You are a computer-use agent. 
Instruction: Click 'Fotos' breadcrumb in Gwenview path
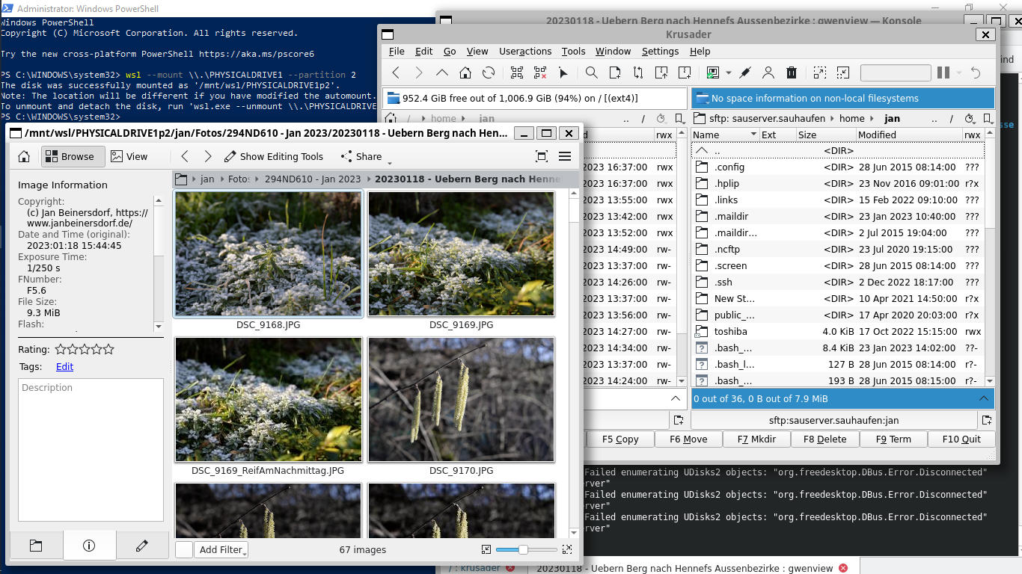coord(239,179)
